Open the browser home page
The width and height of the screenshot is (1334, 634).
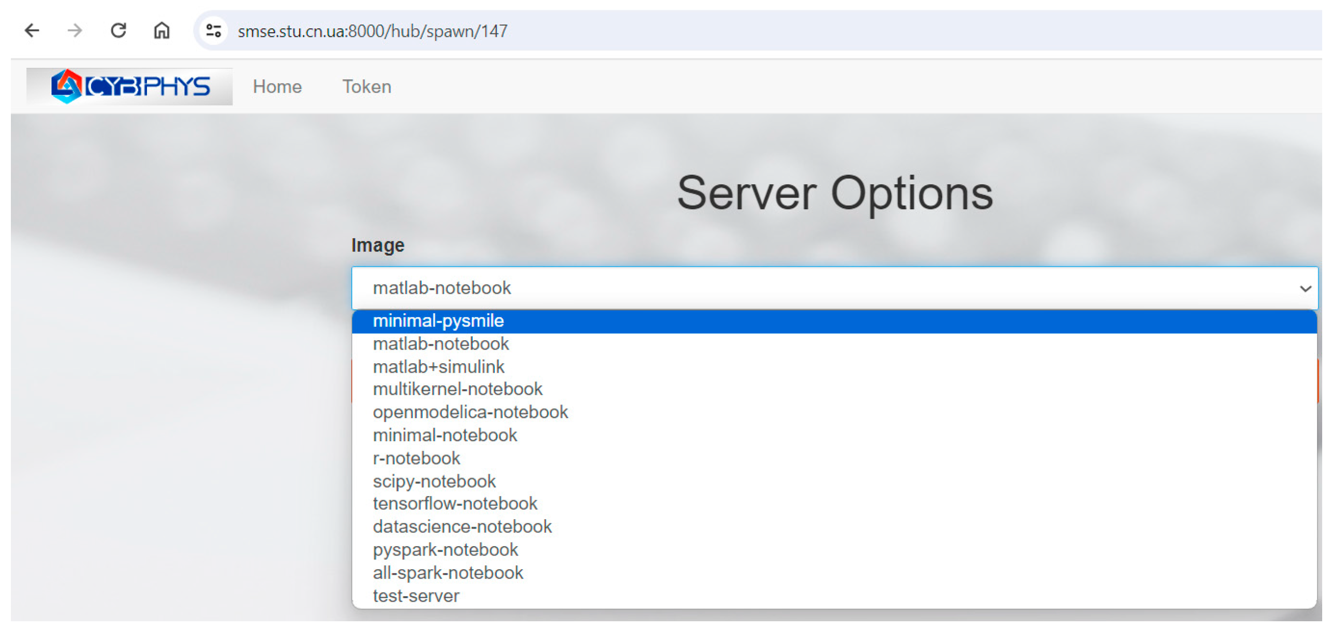point(162,31)
